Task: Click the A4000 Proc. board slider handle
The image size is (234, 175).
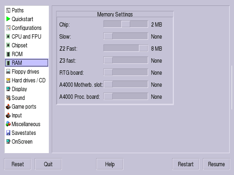Action: click(x=108, y=96)
